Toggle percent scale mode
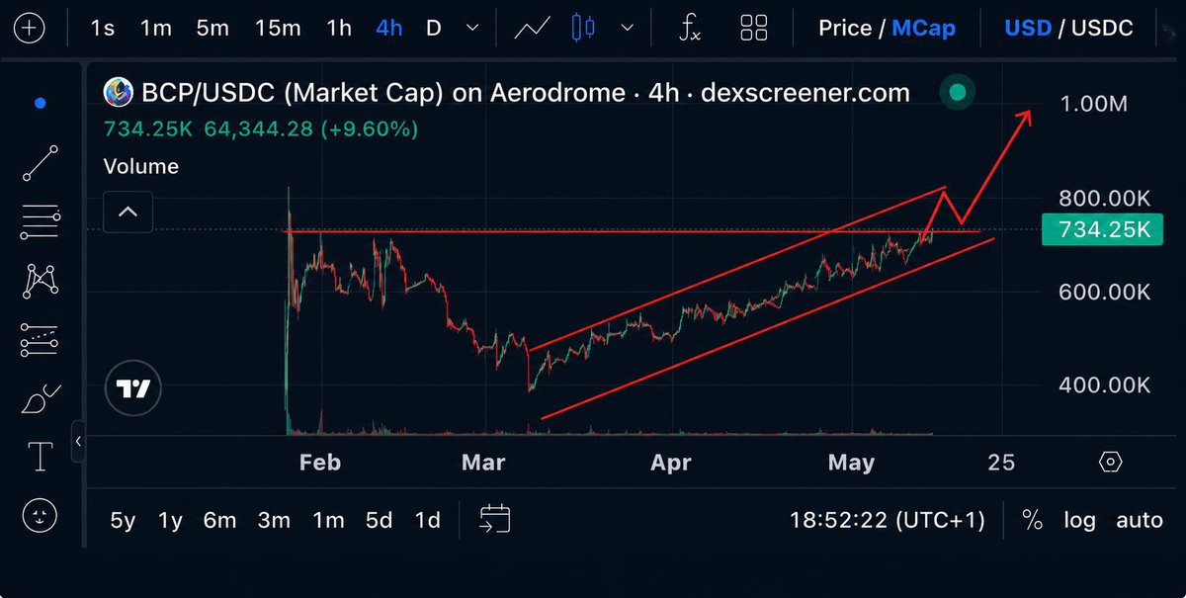The image size is (1186, 598). (x=1033, y=520)
